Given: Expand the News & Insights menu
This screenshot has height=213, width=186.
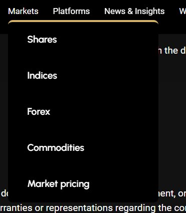Looking at the screenshot, I should pos(134,11).
